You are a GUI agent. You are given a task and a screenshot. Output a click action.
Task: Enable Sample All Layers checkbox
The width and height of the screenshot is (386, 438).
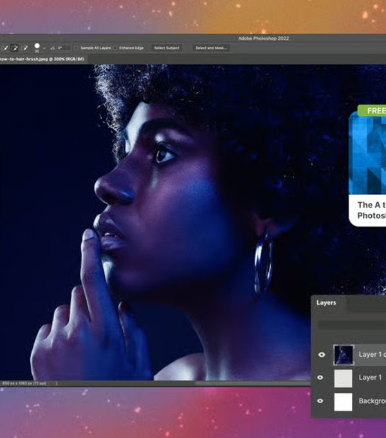pyautogui.click(x=76, y=48)
